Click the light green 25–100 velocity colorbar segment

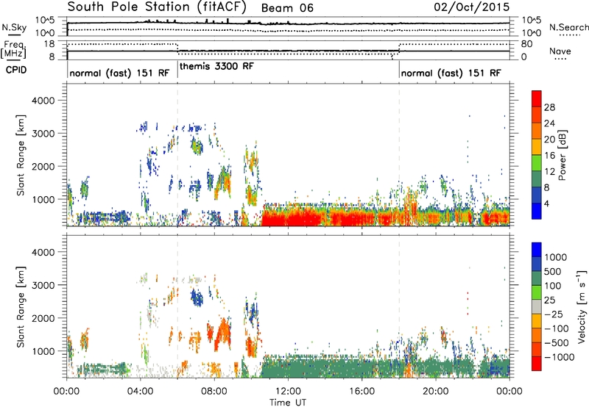pyautogui.click(x=537, y=292)
